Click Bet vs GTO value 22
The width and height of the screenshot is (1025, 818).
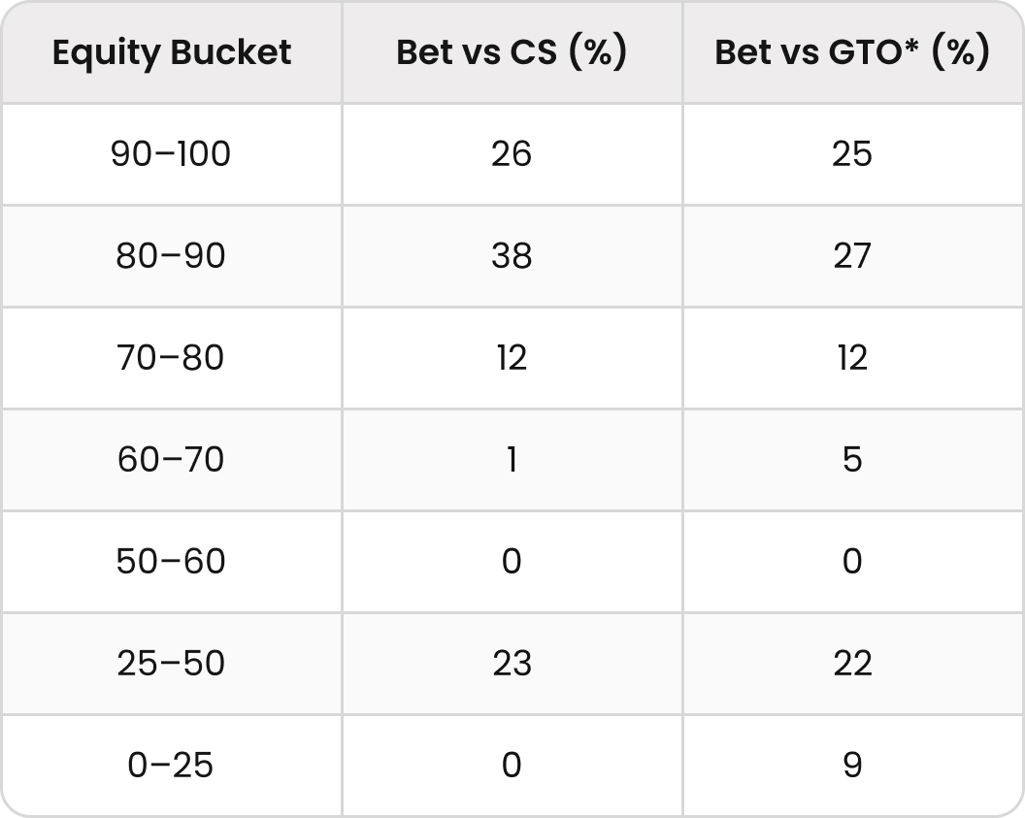point(852,663)
